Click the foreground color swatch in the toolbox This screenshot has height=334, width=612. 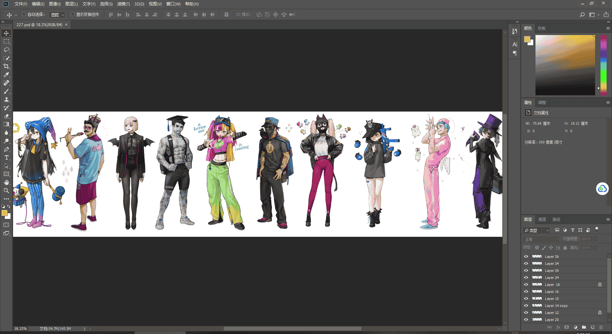4,213
